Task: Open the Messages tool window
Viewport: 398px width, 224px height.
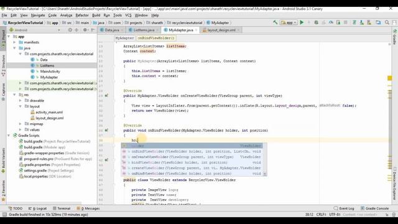Action: (x=88, y=208)
